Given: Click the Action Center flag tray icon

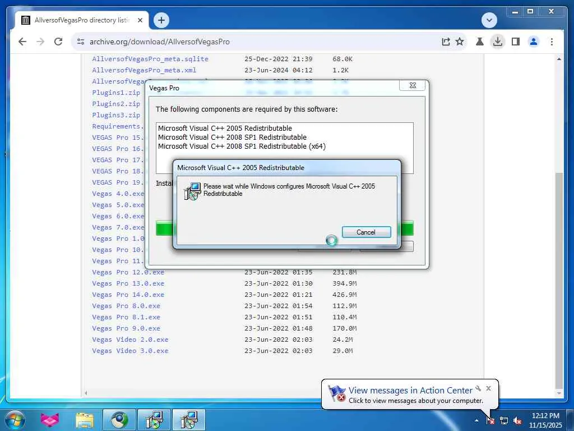Looking at the screenshot, I should [x=490, y=420].
